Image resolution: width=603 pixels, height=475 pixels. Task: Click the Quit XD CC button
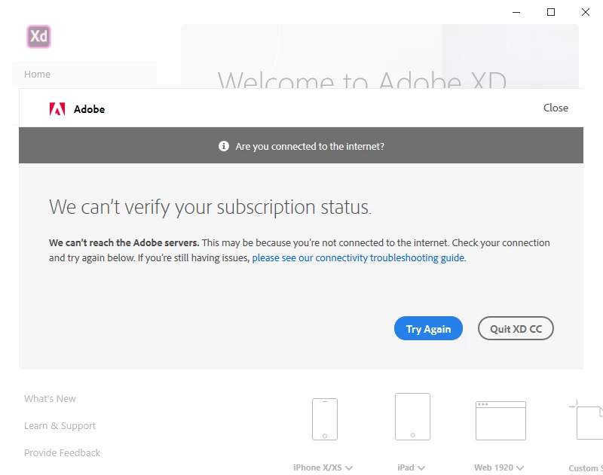[516, 329]
